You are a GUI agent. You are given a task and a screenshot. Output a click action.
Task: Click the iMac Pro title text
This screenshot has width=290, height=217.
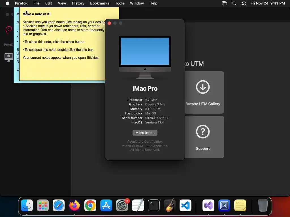pos(145,88)
